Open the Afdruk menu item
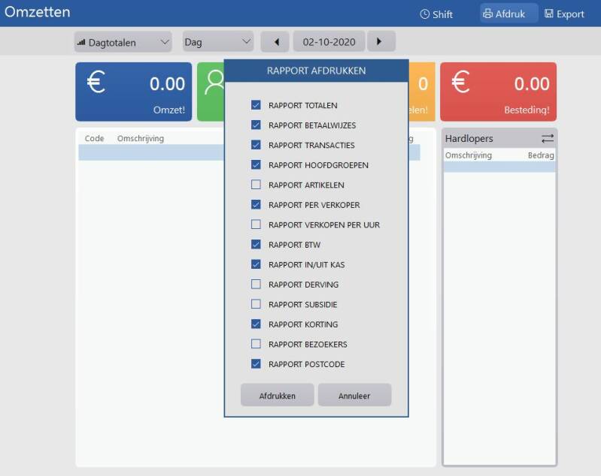This screenshot has height=476, width=601. [508, 14]
